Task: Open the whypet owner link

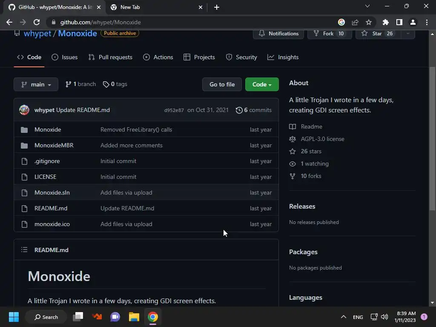Action: pyautogui.click(x=37, y=33)
